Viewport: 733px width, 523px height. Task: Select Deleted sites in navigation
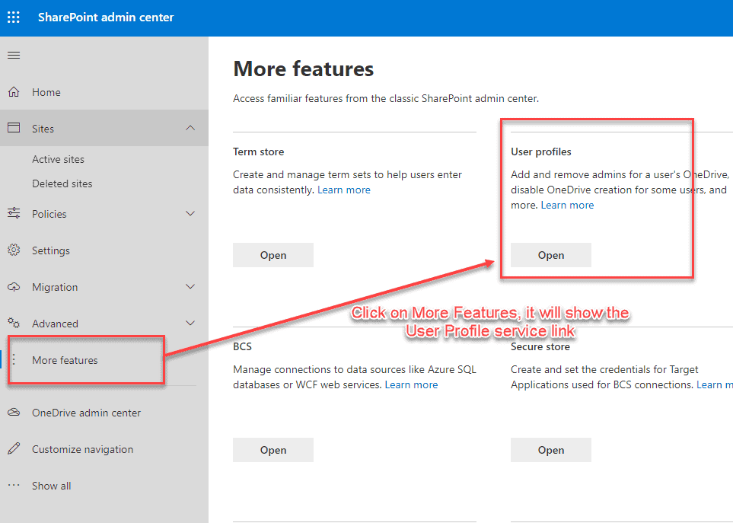pyautogui.click(x=62, y=183)
